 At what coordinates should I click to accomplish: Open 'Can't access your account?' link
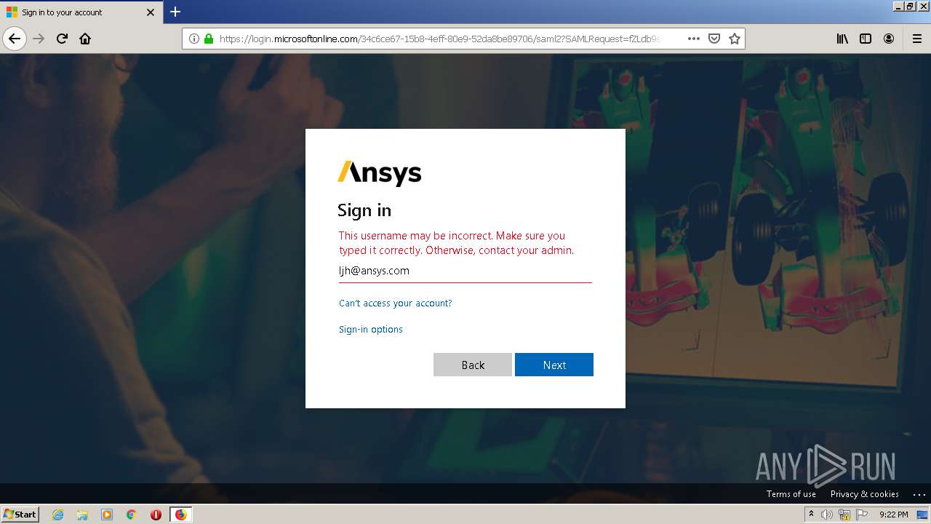[x=395, y=303]
